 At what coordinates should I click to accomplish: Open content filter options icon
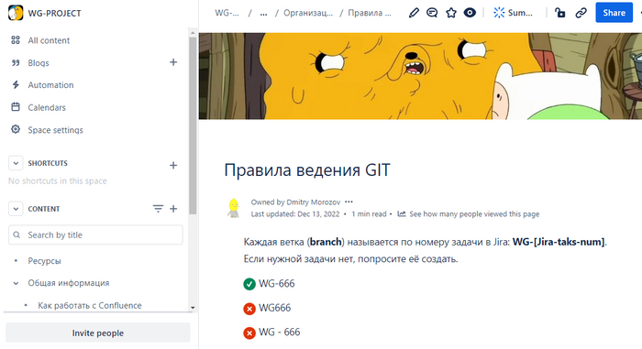(x=158, y=209)
